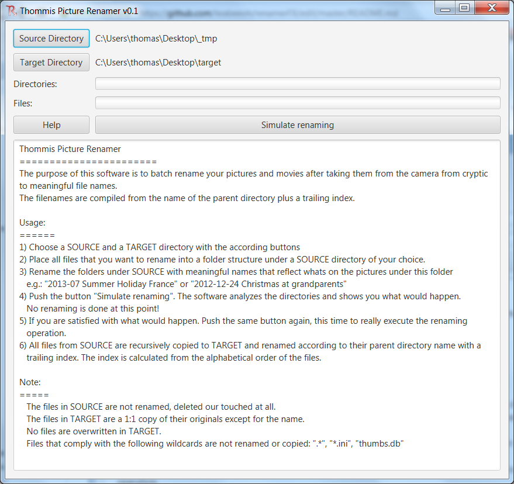Click the application title bar

tap(234, 8)
